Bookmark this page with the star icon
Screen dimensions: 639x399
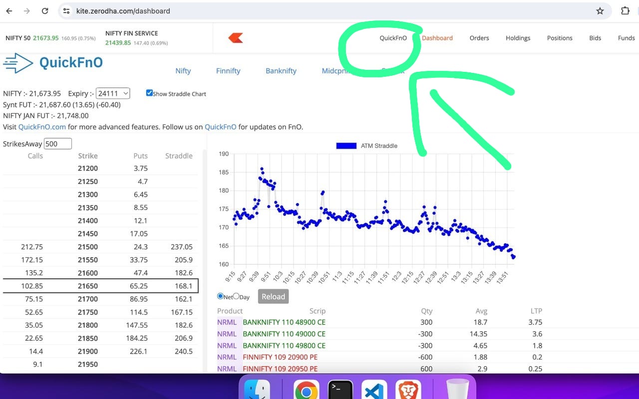(x=600, y=11)
